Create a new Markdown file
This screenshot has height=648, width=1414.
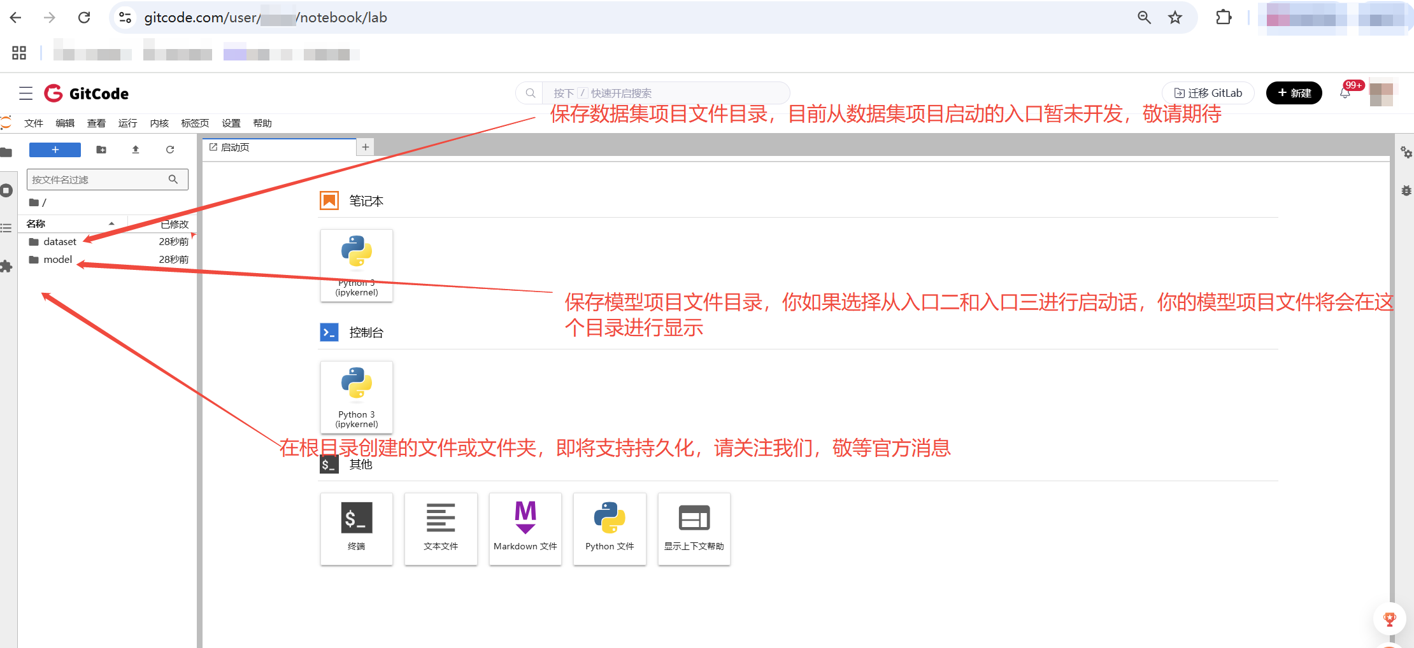coord(525,528)
